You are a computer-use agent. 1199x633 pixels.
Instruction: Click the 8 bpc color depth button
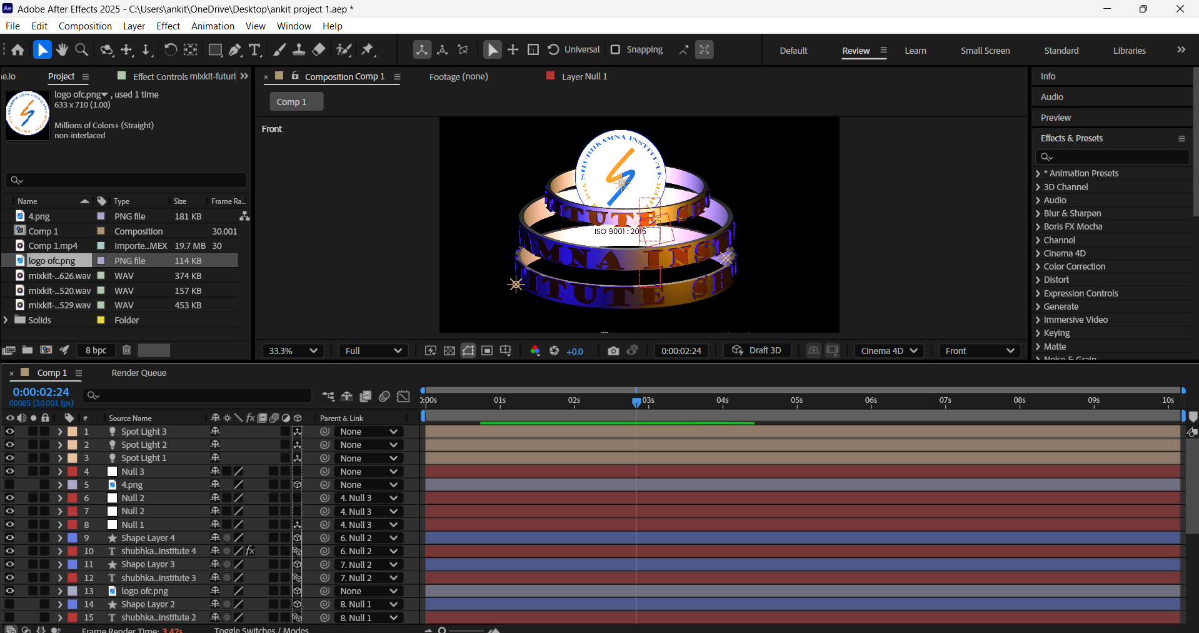point(96,350)
